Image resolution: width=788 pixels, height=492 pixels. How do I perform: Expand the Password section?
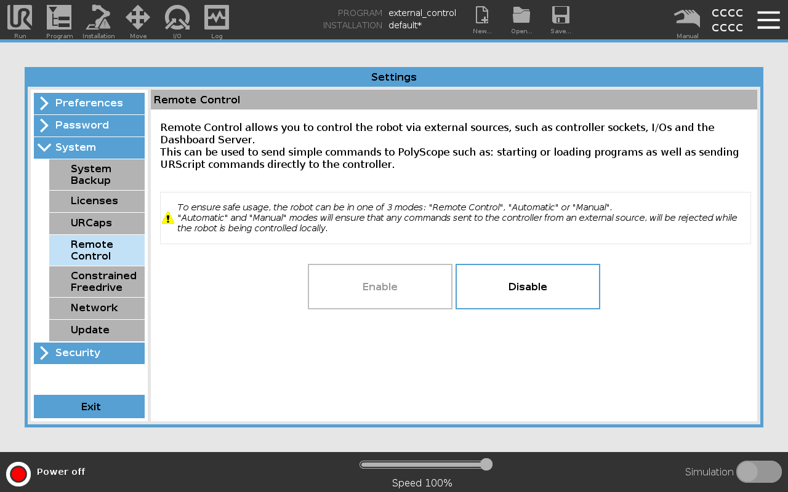89,125
